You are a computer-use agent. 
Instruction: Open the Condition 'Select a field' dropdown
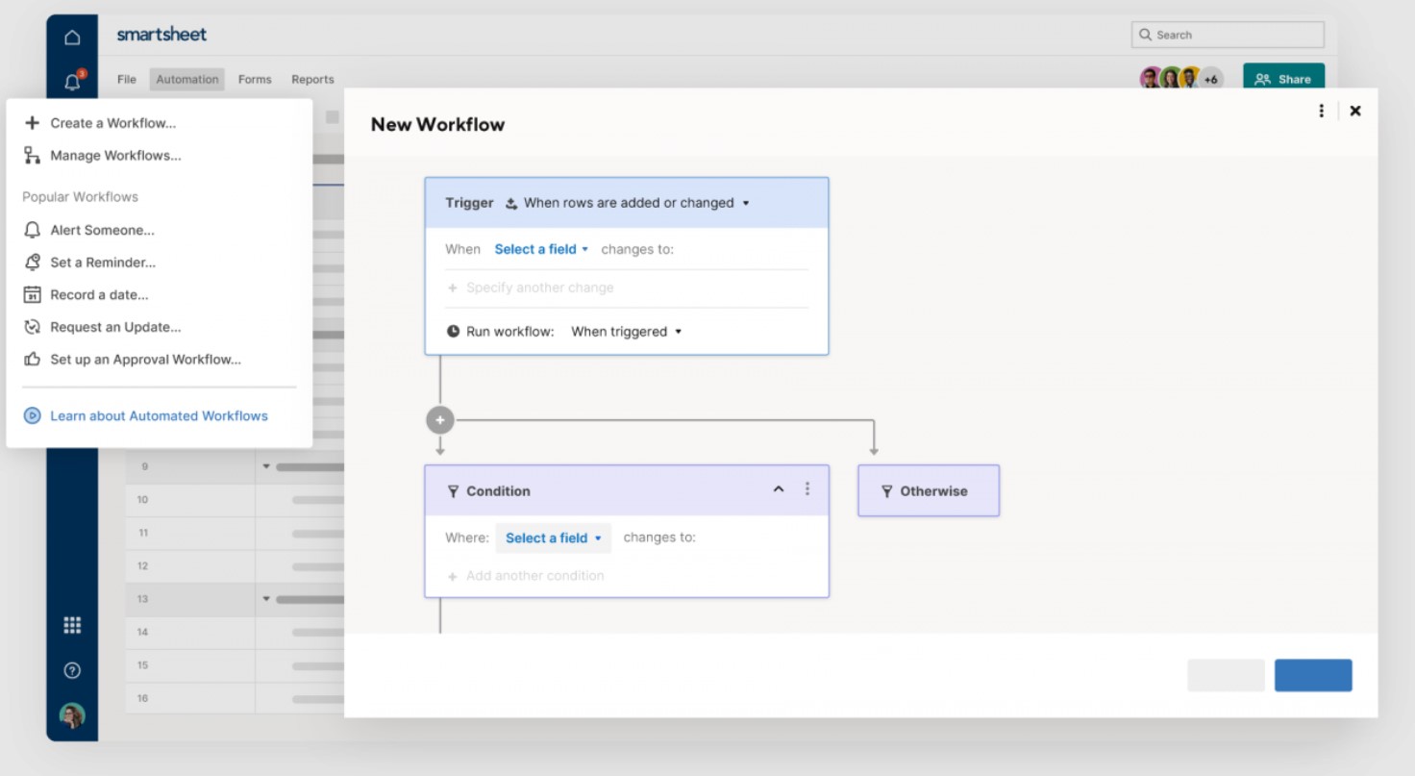(553, 538)
